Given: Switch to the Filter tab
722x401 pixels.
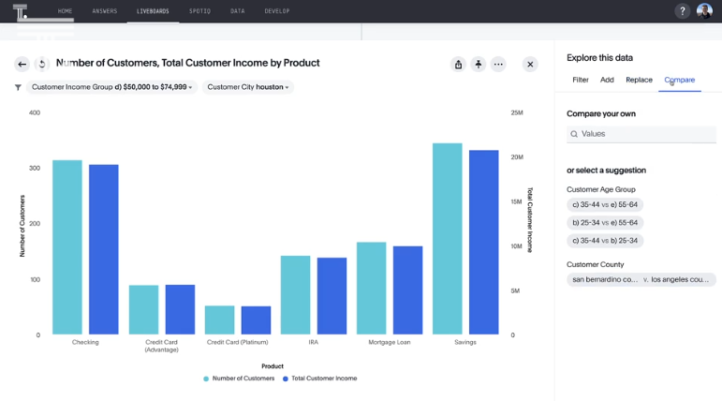Looking at the screenshot, I should coord(581,80).
